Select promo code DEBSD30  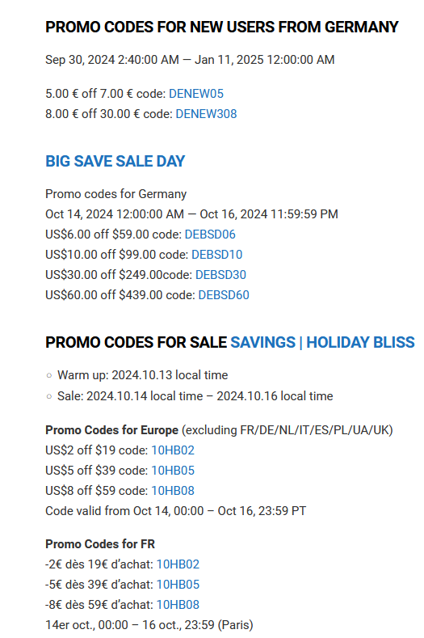pyautogui.click(x=220, y=275)
